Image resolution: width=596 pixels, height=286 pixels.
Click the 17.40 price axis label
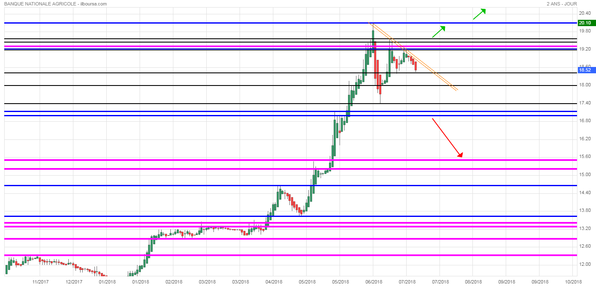click(584, 103)
